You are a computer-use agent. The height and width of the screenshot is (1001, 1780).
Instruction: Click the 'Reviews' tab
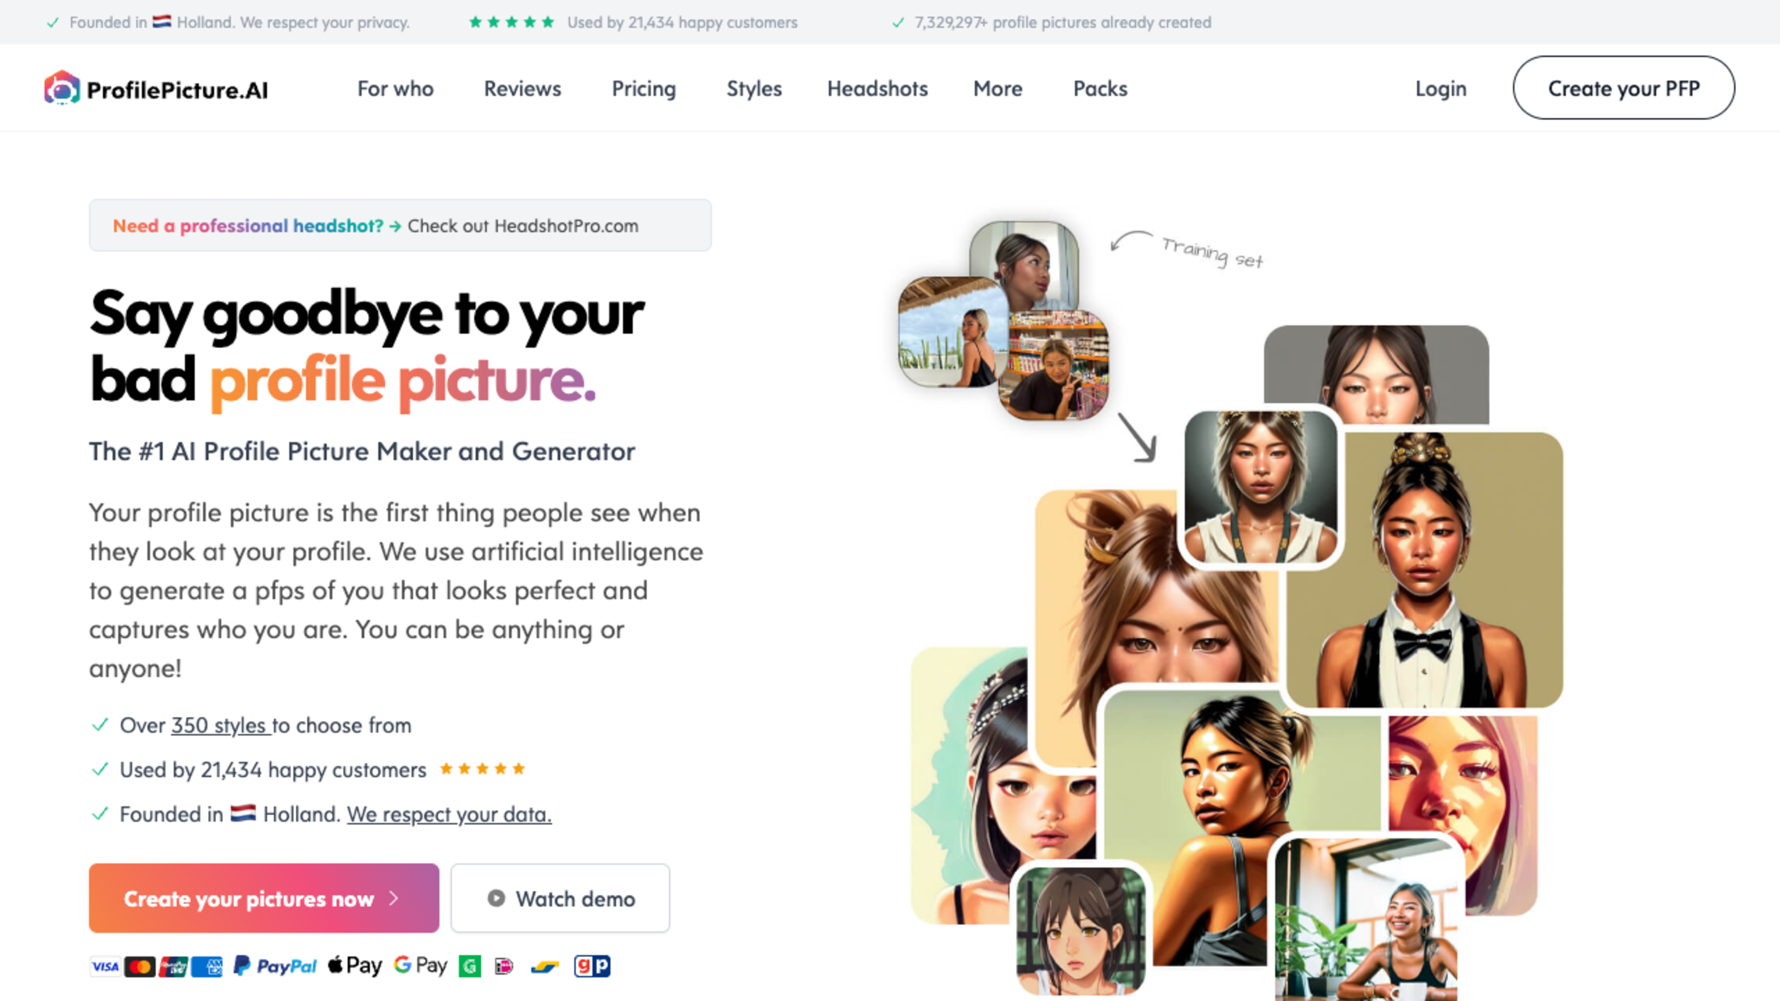[x=522, y=87]
